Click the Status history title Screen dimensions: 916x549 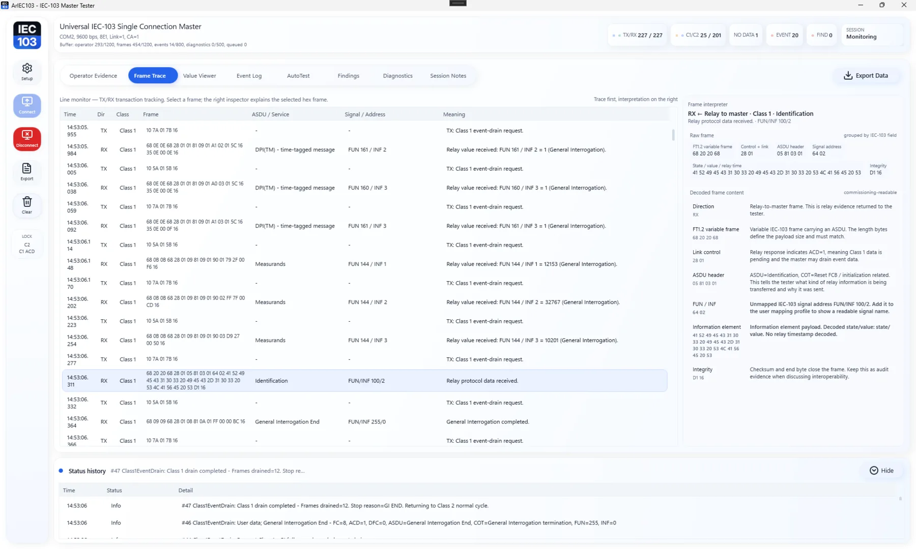coord(87,471)
